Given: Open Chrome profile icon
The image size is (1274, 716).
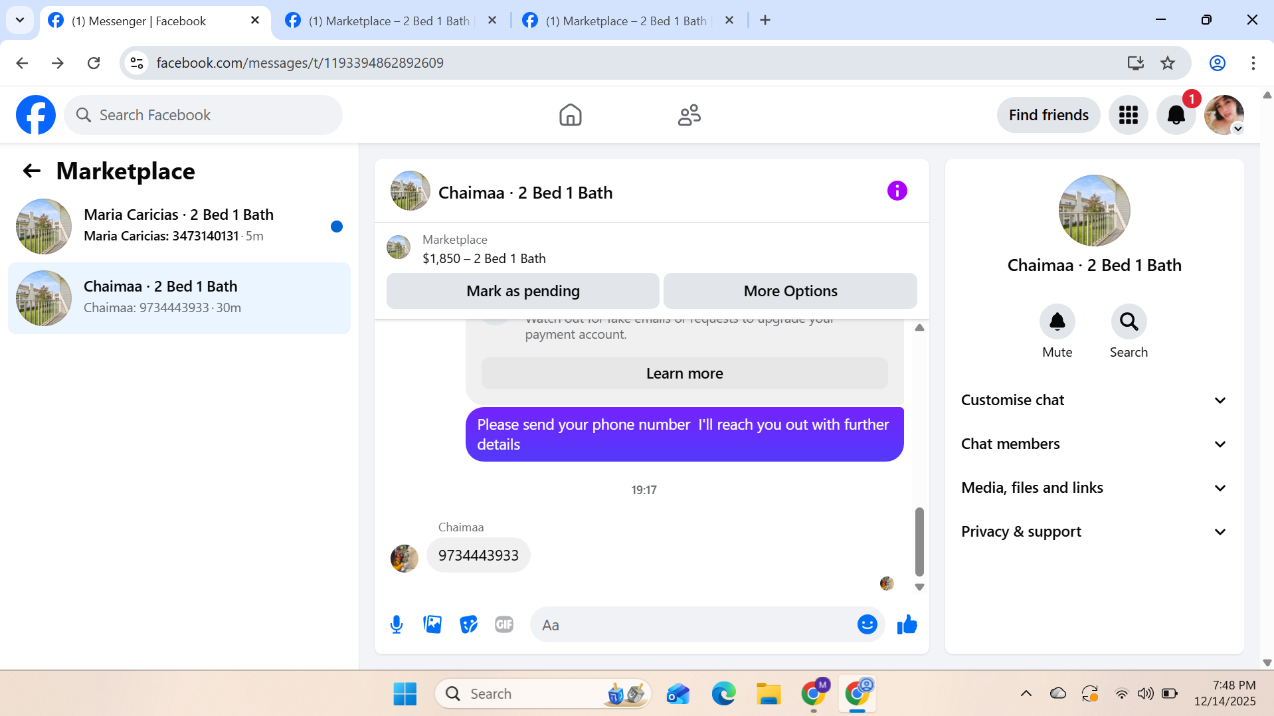Looking at the screenshot, I should point(1217,63).
